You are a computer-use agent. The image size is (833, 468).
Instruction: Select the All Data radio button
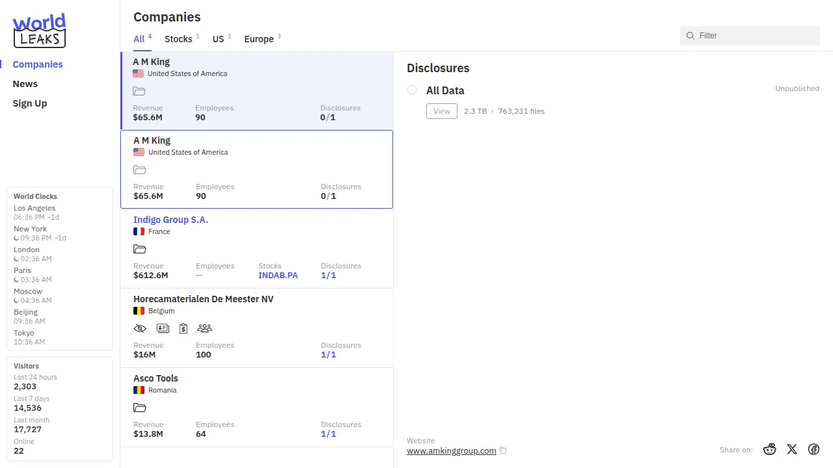(412, 90)
